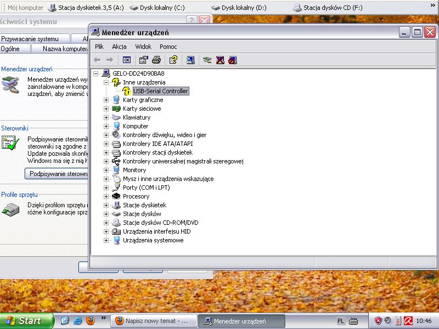Click Menedżer urządzeń taskbar button
The image size is (439, 329).
click(x=241, y=321)
